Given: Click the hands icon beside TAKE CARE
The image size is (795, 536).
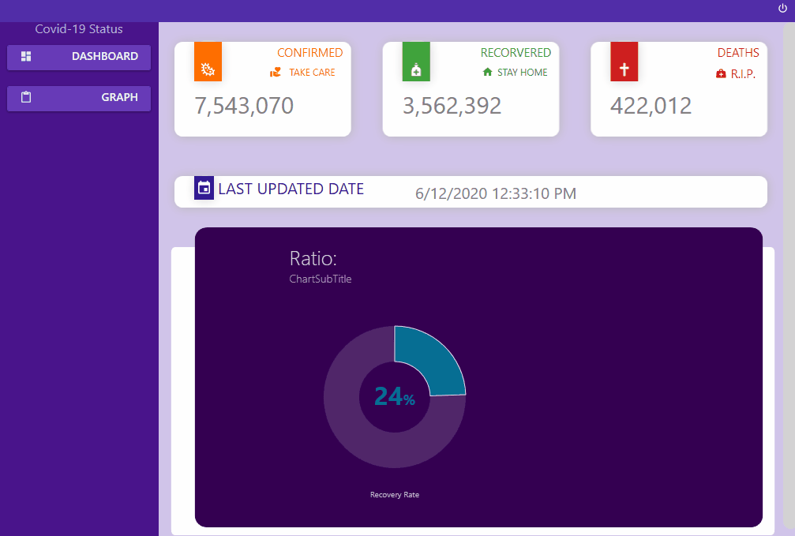Looking at the screenshot, I should click(276, 72).
